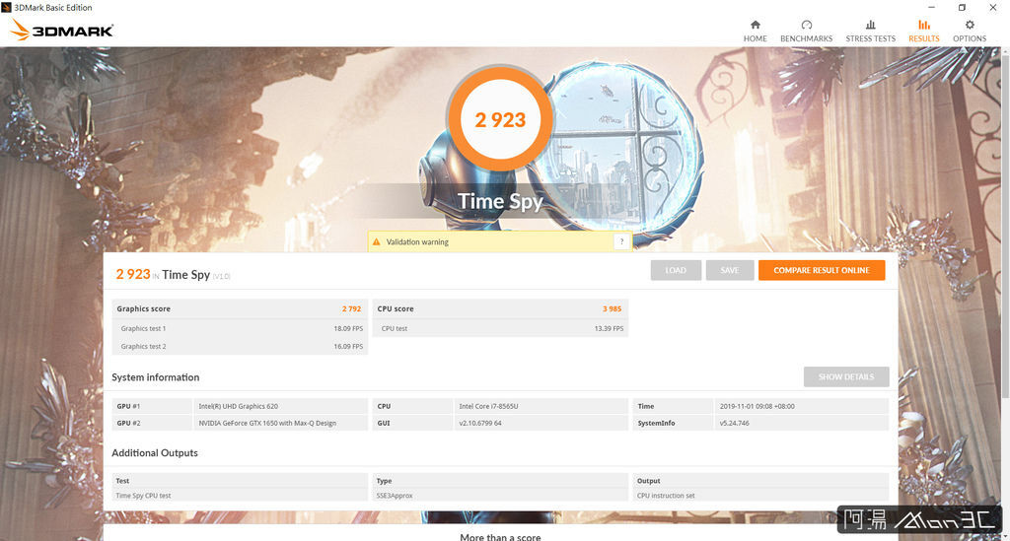Click the Load button
The height and width of the screenshot is (541, 1010).
pyautogui.click(x=676, y=270)
